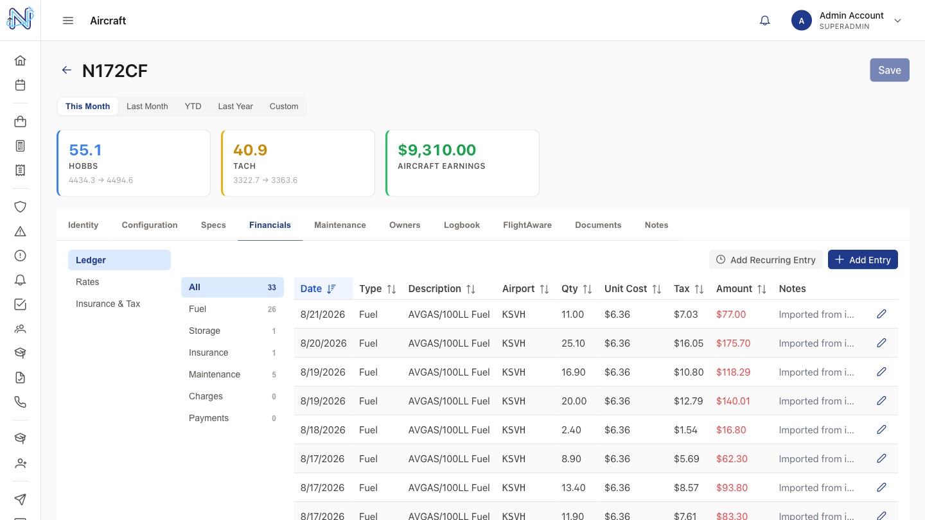Open the Rates section
Screen dimensions: 925x520
pos(119,282)
